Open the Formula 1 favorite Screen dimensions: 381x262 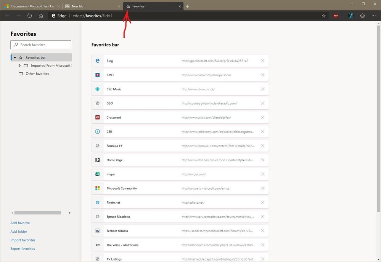coord(180,146)
